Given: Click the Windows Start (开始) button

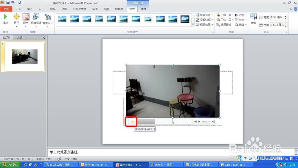Looking at the screenshot, I should tap(10, 165).
